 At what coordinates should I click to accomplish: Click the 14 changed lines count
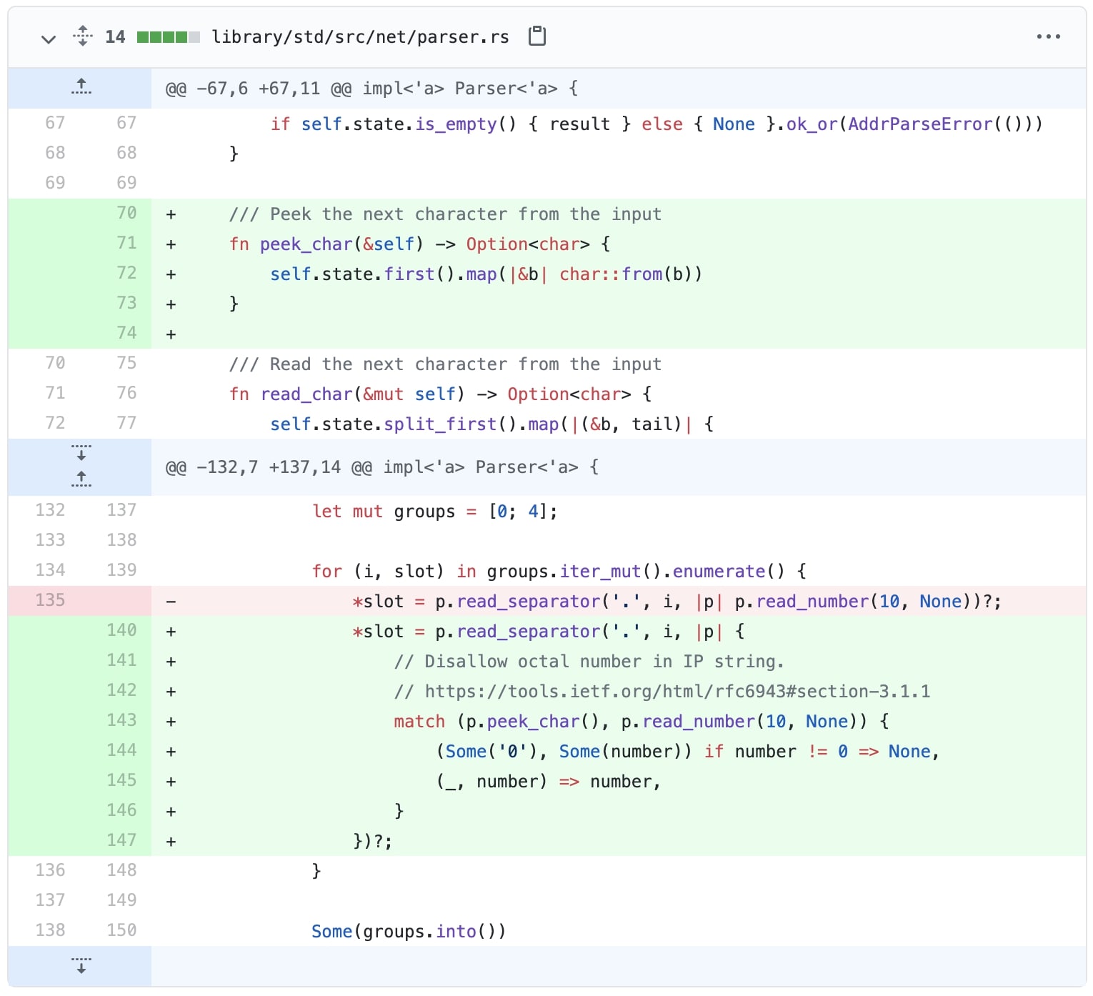(x=115, y=36)
